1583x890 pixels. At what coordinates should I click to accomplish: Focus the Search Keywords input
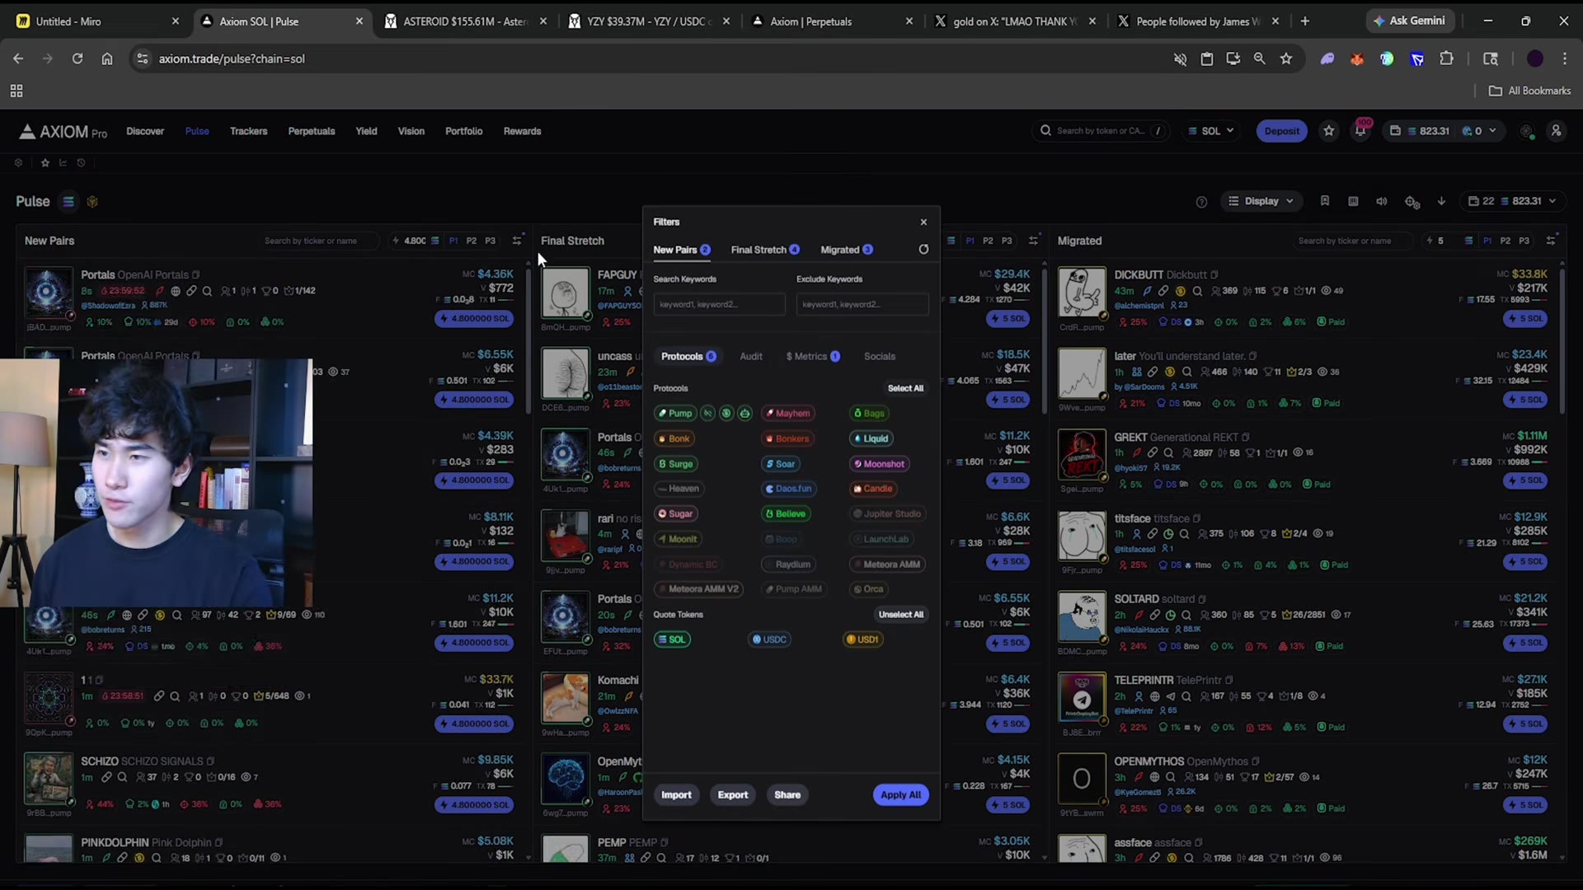pos(719,305)
